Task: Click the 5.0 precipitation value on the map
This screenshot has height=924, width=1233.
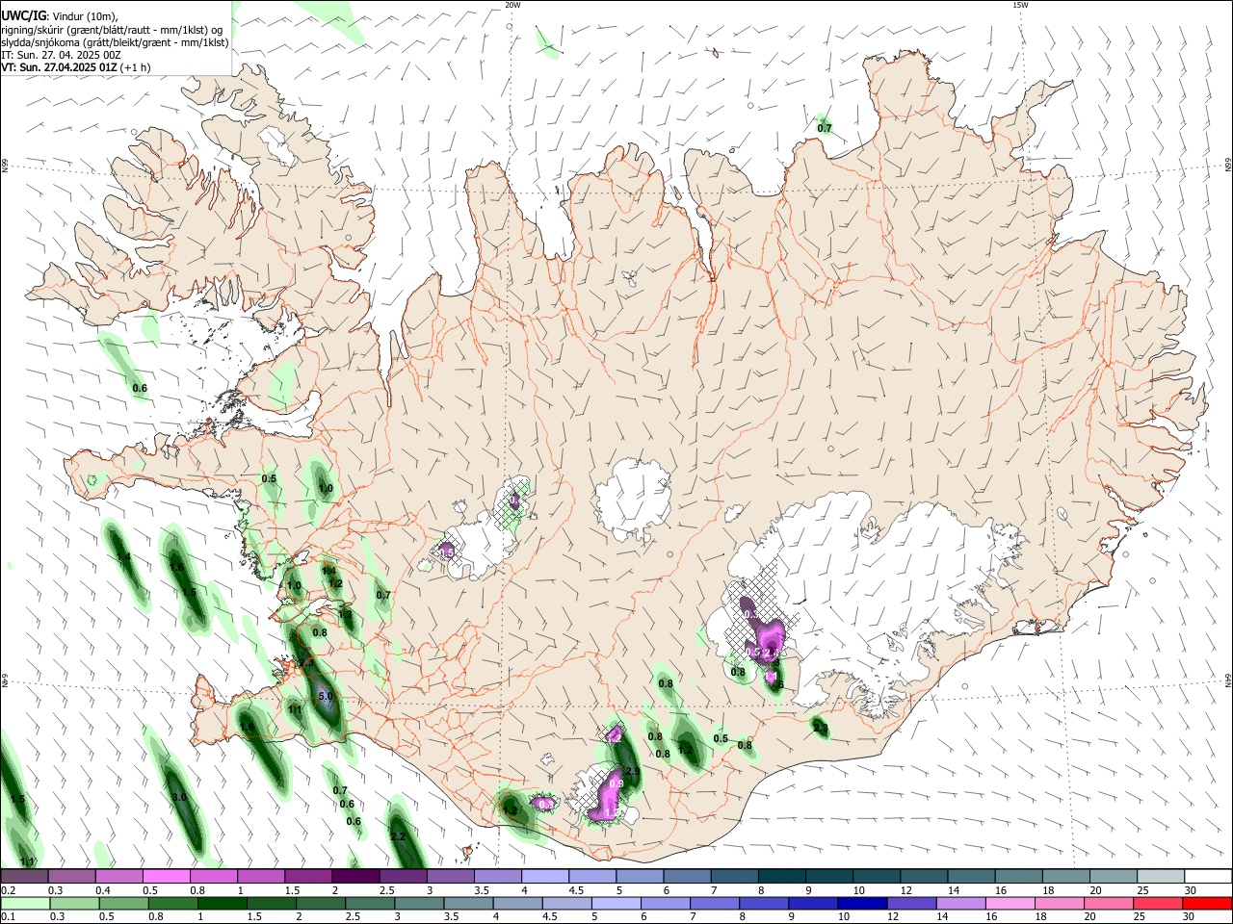Action: [x=326, y=696]
